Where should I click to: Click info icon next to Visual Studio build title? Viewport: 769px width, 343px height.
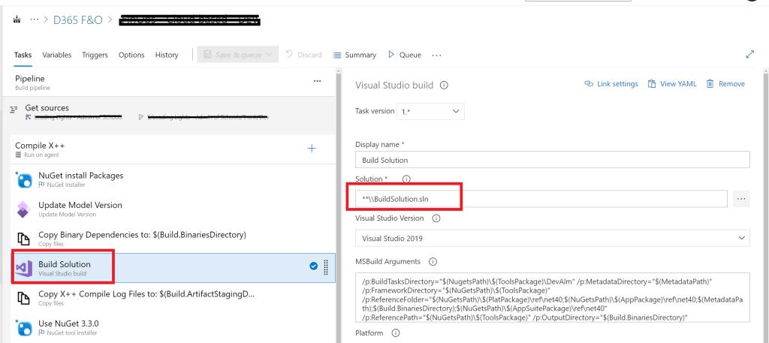point(444,86)
